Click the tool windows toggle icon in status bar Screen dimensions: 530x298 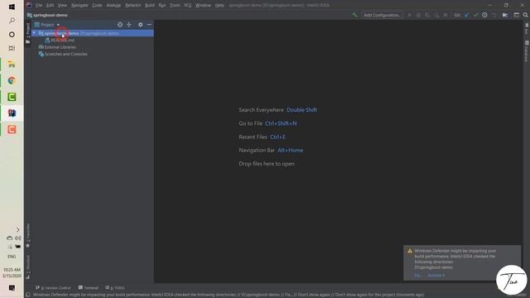[x=27, y=295]
